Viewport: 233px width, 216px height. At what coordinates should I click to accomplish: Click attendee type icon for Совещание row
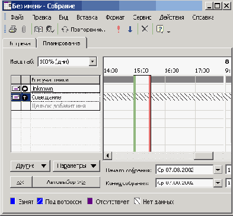click(x=25, y=98)
